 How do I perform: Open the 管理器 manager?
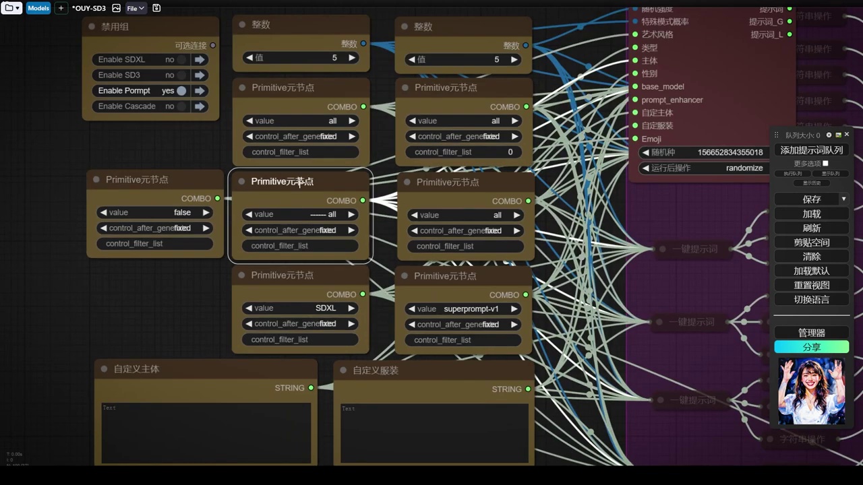coord(812,333)
